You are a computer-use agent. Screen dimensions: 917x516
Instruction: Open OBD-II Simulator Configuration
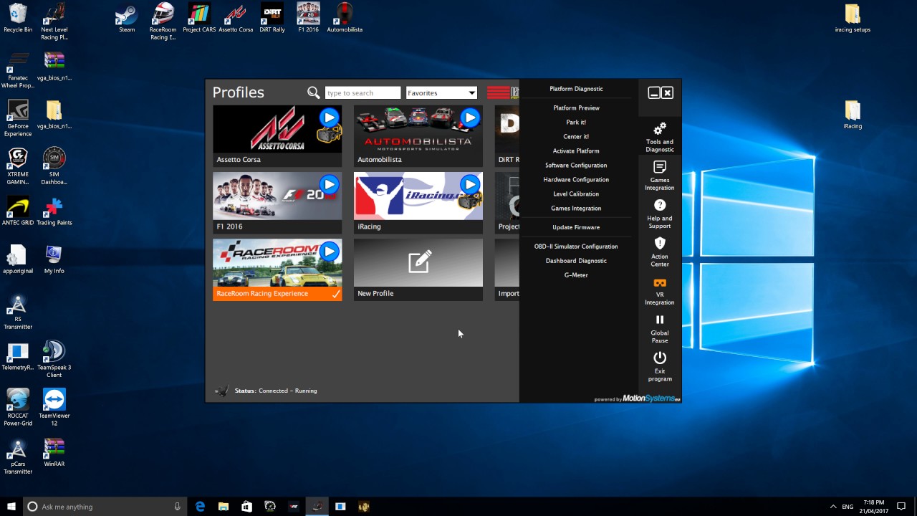point(576,247)
